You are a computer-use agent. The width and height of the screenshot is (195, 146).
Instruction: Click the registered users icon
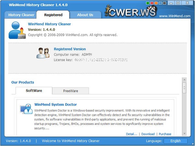pos(43,53)
